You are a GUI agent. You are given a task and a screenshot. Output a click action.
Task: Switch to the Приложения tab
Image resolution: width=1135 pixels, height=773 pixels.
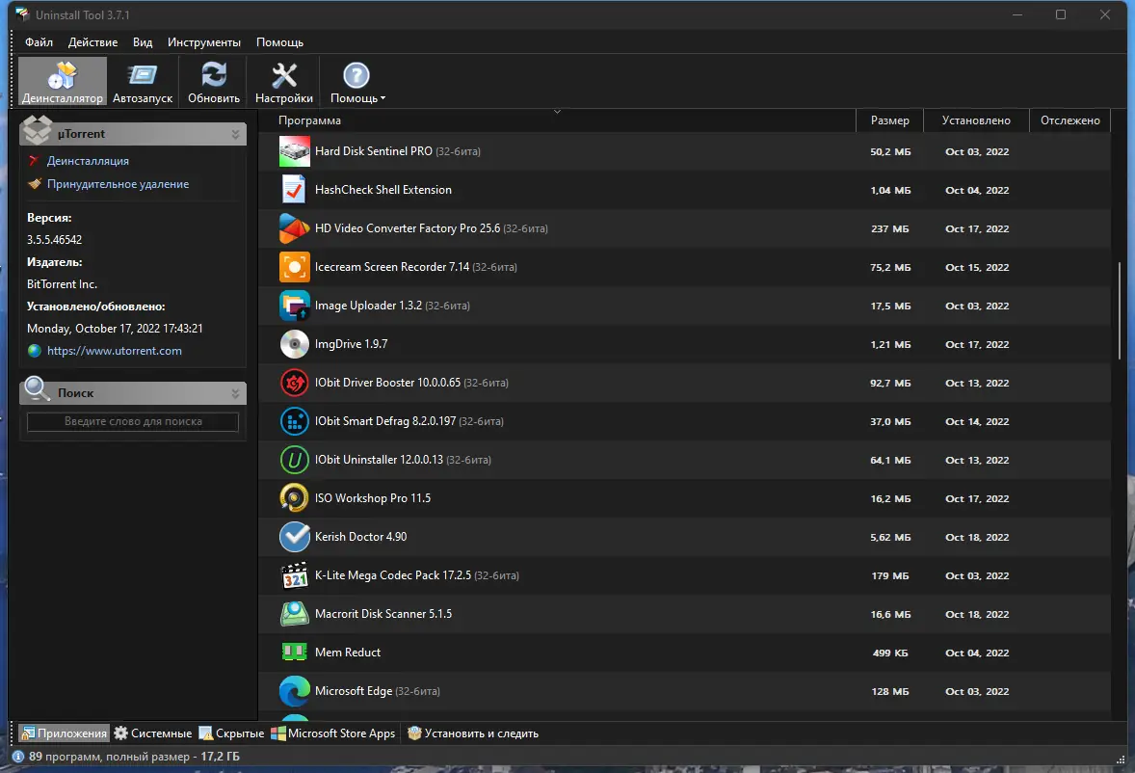click(x=64, y=733)
